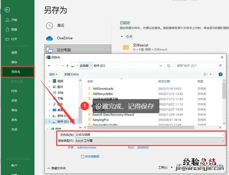Viewport: 229px width, 175px height.
Task: Click the up-one-level arrow in dialog
Action: pos(67,66)
